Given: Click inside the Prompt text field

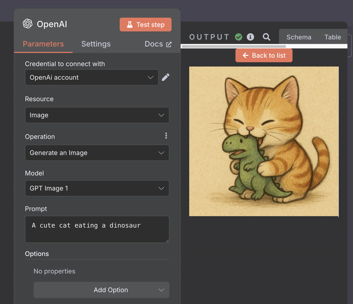Looking at the screenshot, I should 97,229.
